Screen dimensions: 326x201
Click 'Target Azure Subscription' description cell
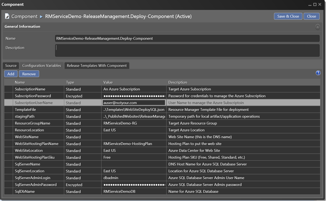click(243, 89)
